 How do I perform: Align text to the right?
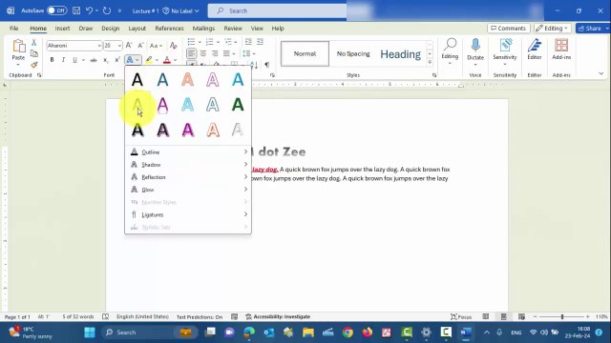coord(215,53)
